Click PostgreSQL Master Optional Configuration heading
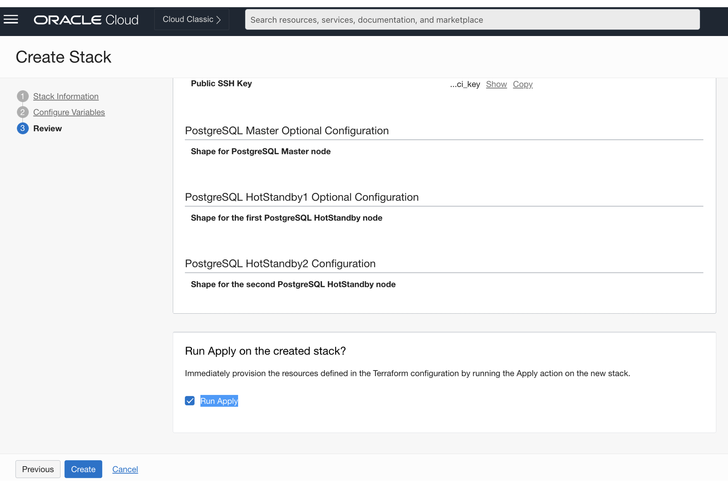 (x=286, y=130)
